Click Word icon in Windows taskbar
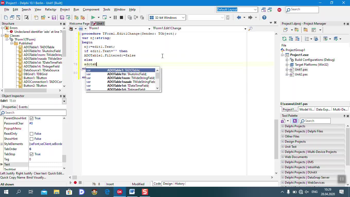The height and width of the screenshot is (197, 350). [x=132, y=192]
